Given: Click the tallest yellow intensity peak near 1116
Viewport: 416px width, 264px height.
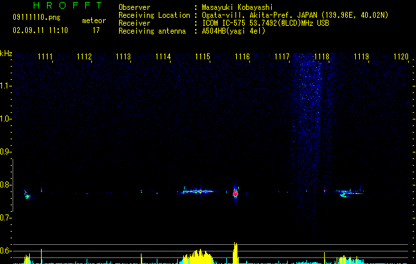Looking at the screenshot, I should 235,253.
